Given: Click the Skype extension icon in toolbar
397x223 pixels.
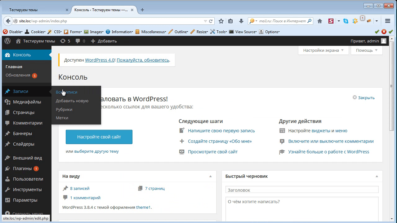Looking at the screenshot, I should (346, 21).
